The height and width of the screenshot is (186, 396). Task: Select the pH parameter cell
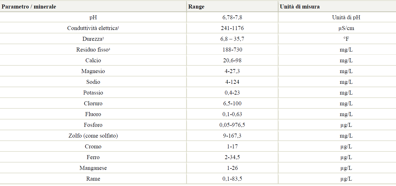point(93,18)
